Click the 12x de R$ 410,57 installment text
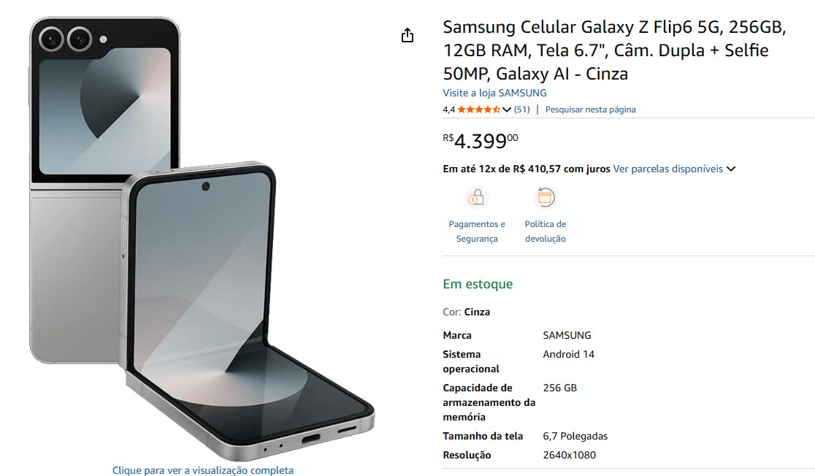This screenshot has width=815, height=476. [527, 169]
